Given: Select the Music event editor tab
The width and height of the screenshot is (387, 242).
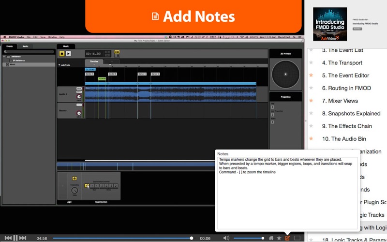Looking at the screenshot, I should point(66,46).
